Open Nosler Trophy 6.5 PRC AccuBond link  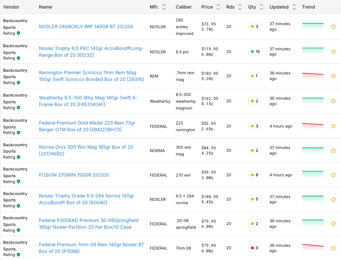click(x=91, y=52)
